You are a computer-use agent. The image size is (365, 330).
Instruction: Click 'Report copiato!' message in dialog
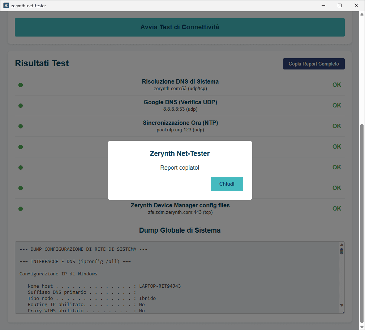[180, 168]
